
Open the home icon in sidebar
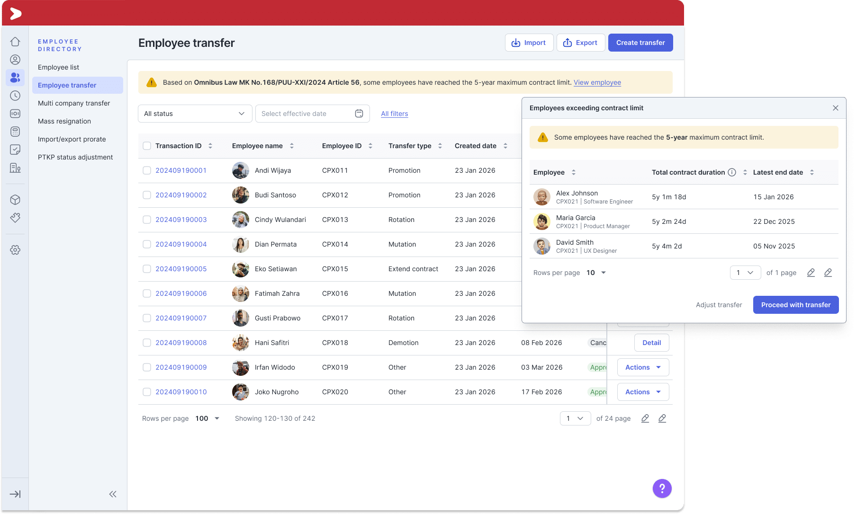[x=15, y=42]
